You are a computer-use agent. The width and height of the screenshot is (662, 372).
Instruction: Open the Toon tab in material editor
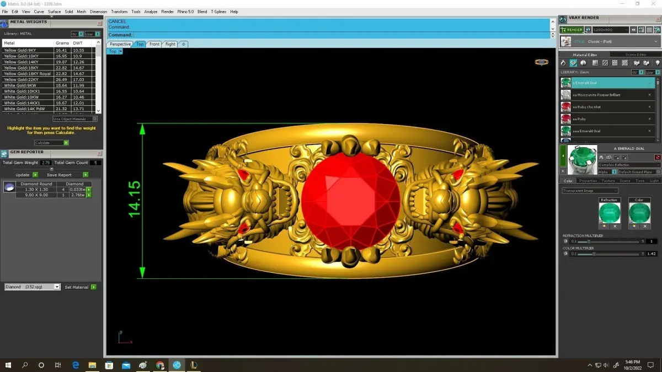[640, 181]
